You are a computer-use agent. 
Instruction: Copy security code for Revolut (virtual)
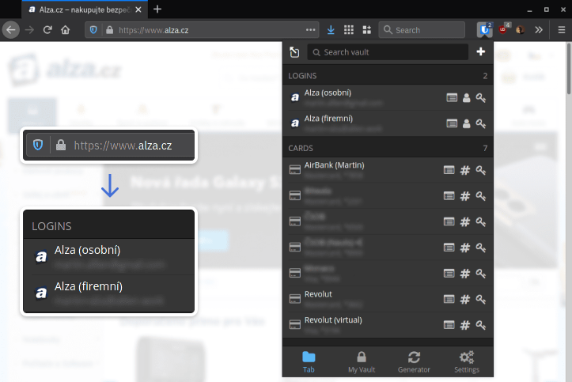[480, 325]
